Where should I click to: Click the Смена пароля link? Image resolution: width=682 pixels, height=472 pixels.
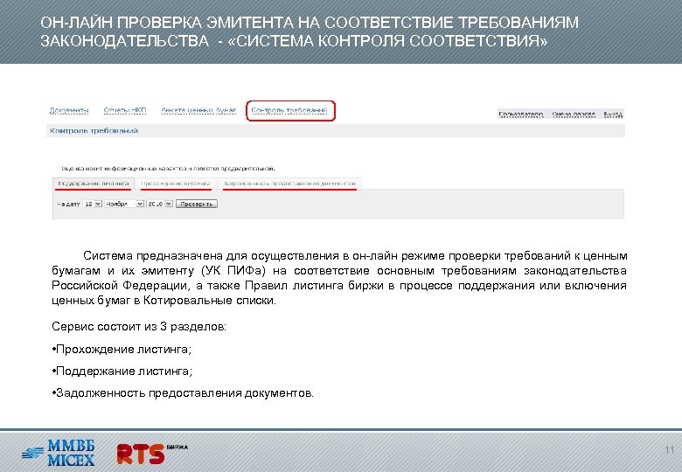point(574,115)
